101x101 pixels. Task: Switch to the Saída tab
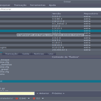[x=26, y=54]
